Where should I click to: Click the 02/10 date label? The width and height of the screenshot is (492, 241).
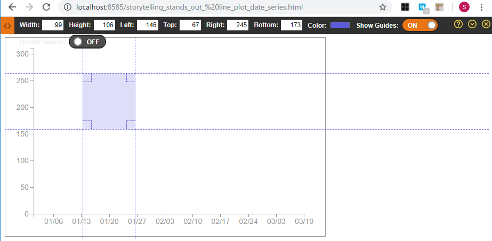[x=192, y=222]
